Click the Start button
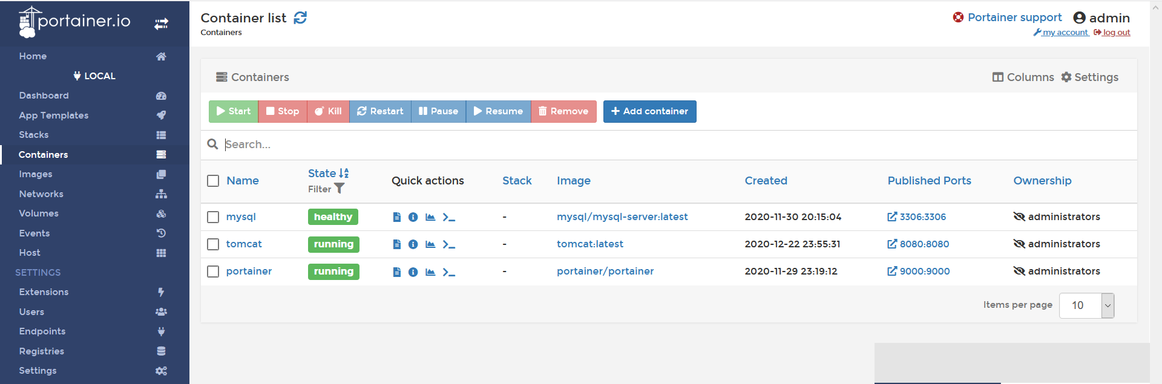 pyautogui.click(x=234, y=111)
